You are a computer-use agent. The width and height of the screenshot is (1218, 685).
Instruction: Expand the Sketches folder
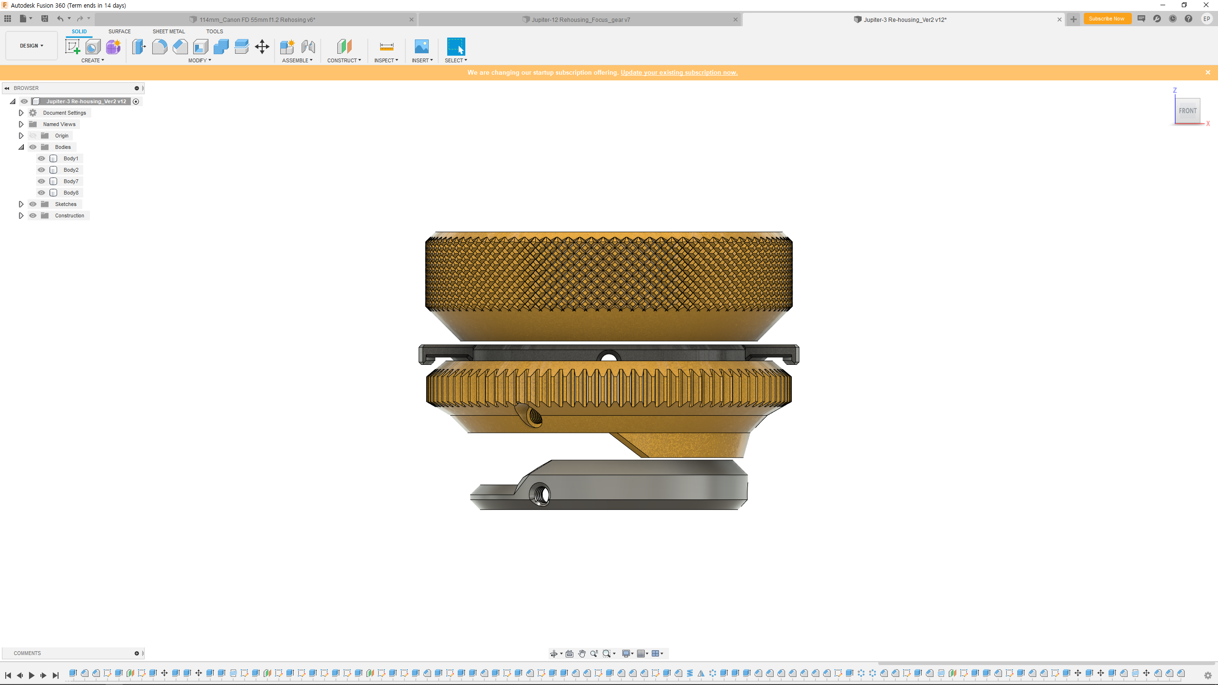point(21,204)
